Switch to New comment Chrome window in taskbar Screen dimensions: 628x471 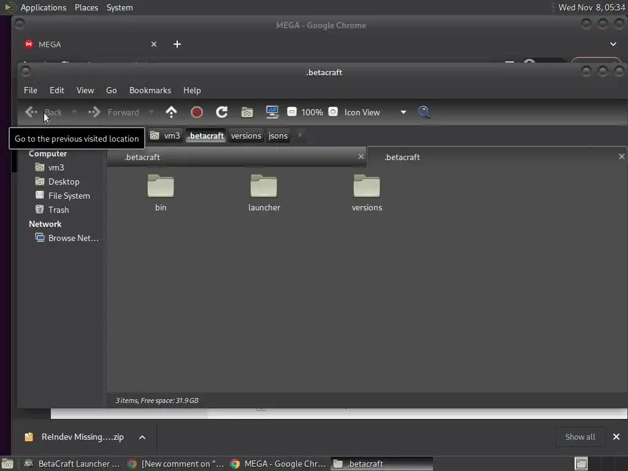175,464
